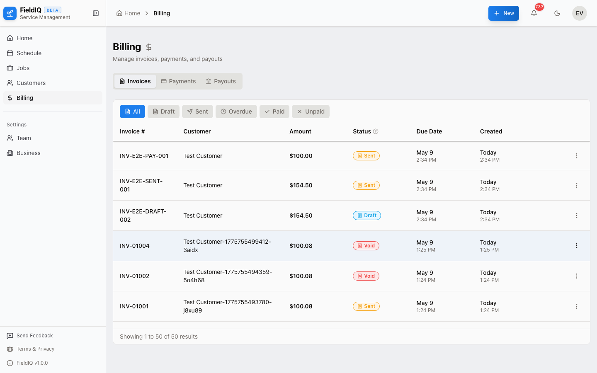Image resolution: width=597 pixels, height=373 pixels.
Task: Open Schedule from the sidebar
Action: coord(29,53)
